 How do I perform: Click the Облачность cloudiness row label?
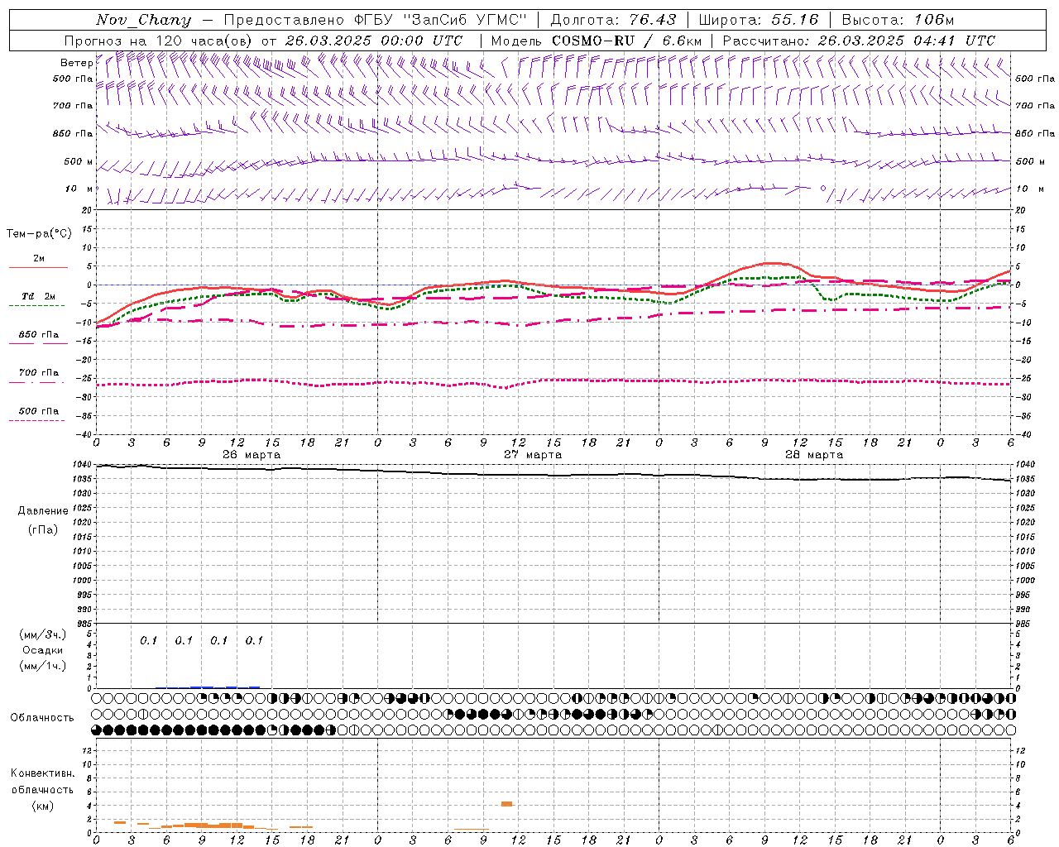(x=41, y=717)
